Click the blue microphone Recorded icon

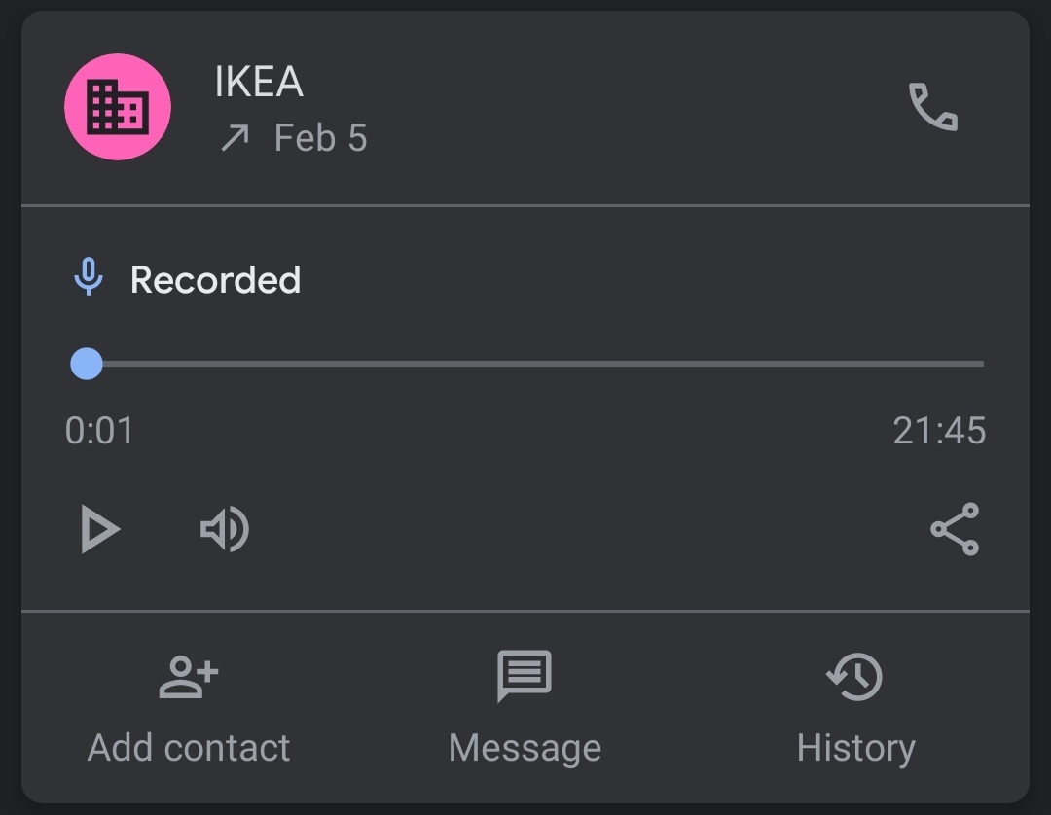tap(89, 279)
